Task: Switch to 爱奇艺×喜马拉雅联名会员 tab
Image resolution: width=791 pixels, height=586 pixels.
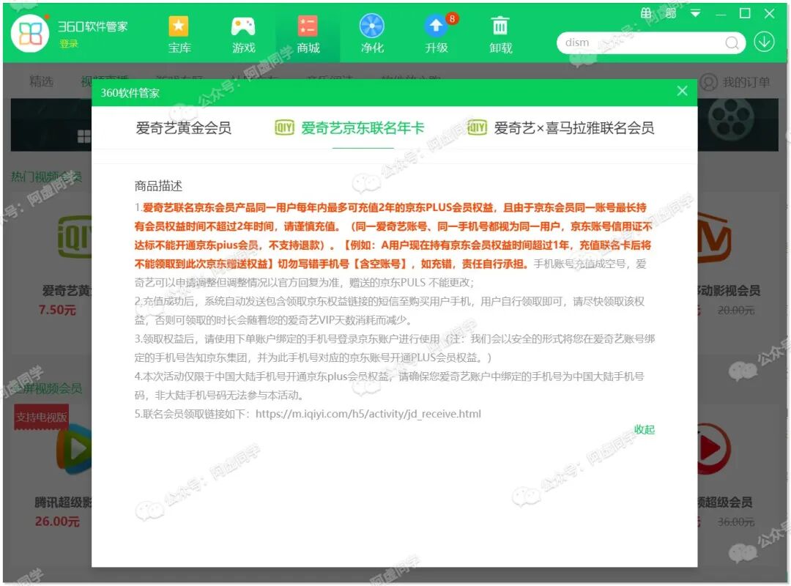Action: [574, 128]
